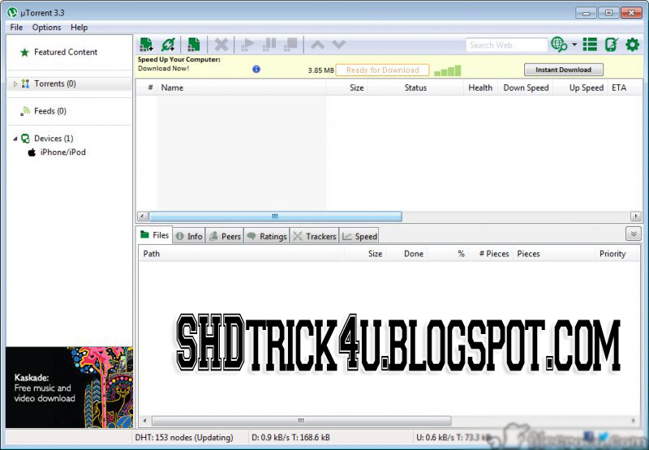The width and height of the screenshot is (649, 450).
Task: Focus the Search Web input field
Action: point(506,45)
